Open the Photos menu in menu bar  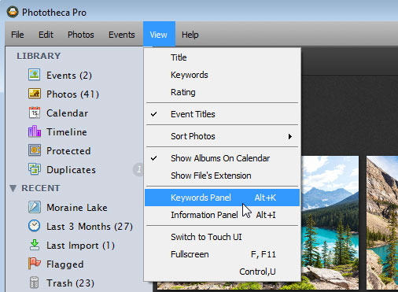click(x=81, y=35)
